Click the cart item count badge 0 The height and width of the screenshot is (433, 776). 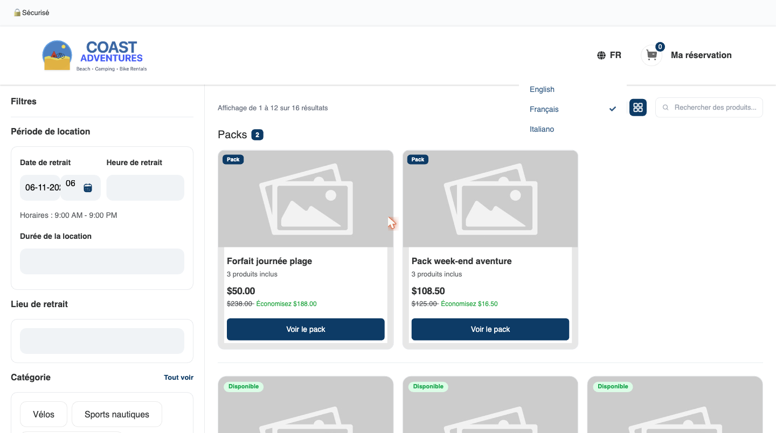pyautogui.click(x=660, y=47)
